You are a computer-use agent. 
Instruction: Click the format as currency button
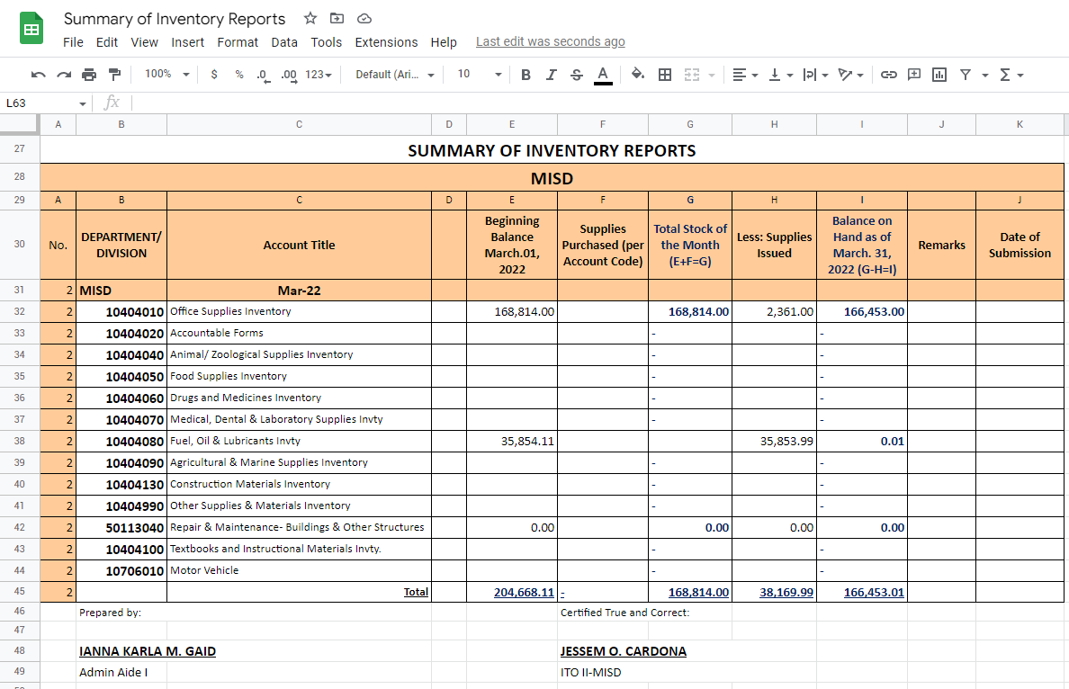[214, 75]
